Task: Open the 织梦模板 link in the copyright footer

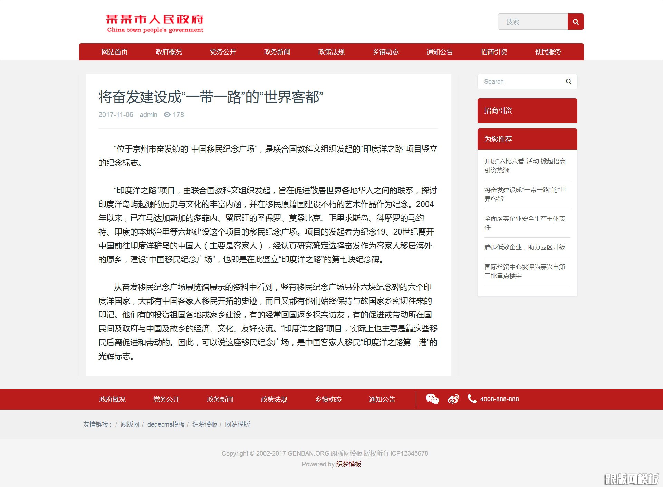Action: point(348,464)
